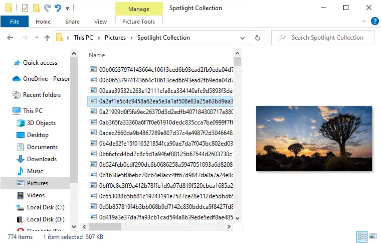Viewport: 381px width, 243px height.
Task: Go forward with the Forward arrow
Action: tap(25, 38)
